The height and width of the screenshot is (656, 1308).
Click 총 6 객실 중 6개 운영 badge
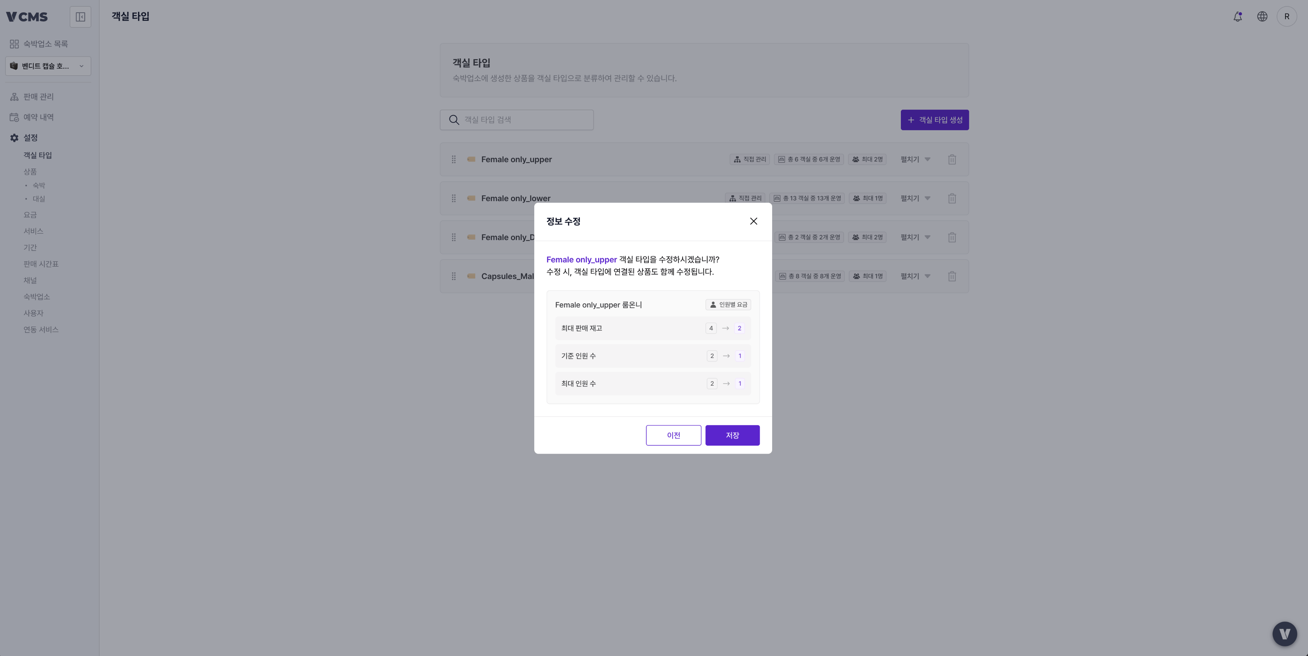click(809, 159)
